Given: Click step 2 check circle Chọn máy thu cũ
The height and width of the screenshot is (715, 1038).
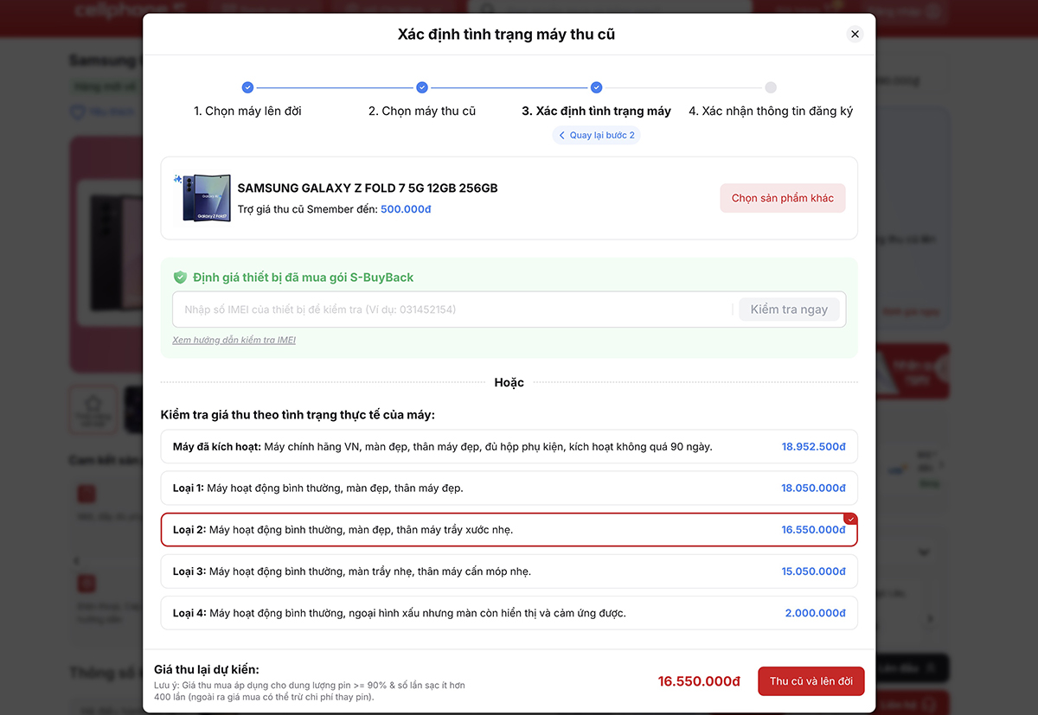Looking at the screenshot, I should point(422,87).
